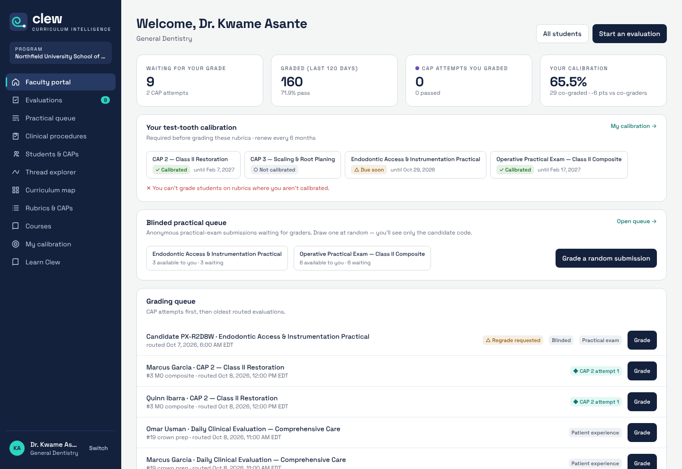Click the Curriculum map grid icon

tap(16, 190)
